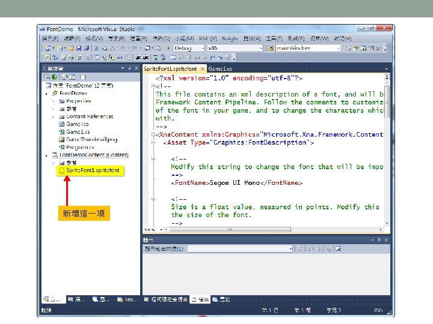
Task: Close the Solution Explorer panel
Action: click(x=137, y=68)
